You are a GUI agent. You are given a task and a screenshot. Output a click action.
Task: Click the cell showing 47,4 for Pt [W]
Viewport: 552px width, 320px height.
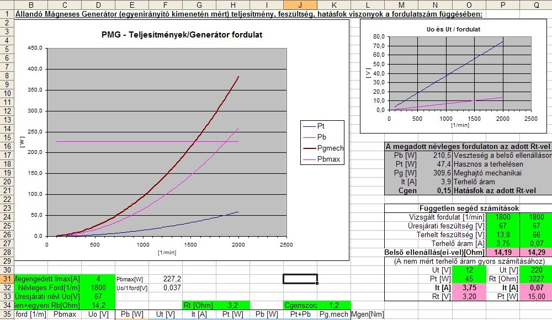pos(435,164)
